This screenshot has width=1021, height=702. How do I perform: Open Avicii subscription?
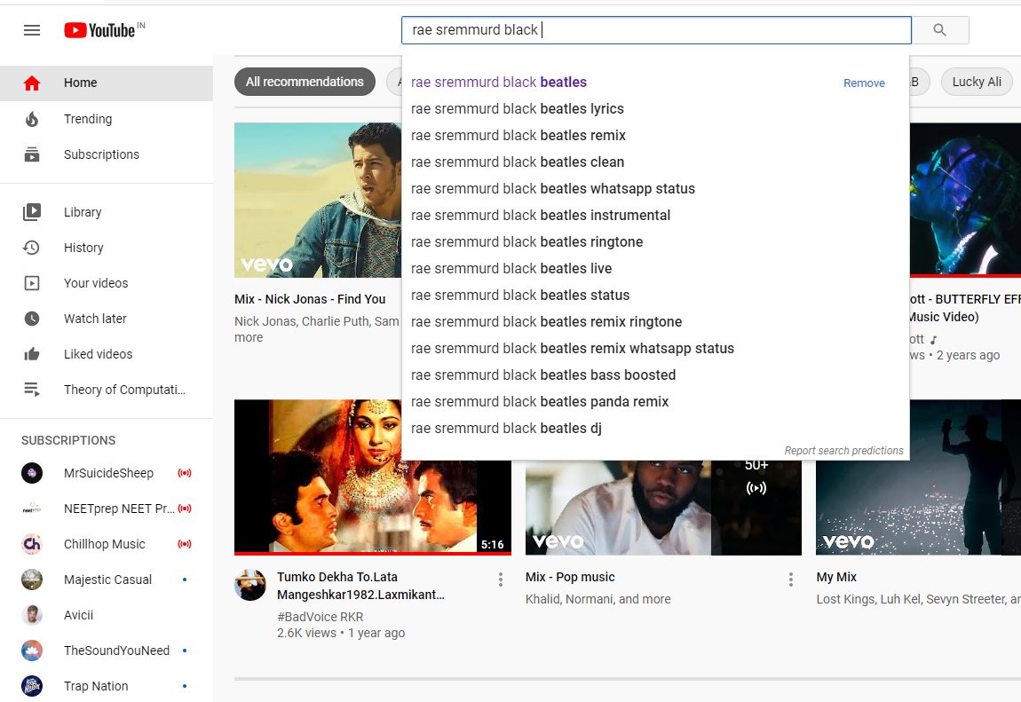(x=107, y=615)
